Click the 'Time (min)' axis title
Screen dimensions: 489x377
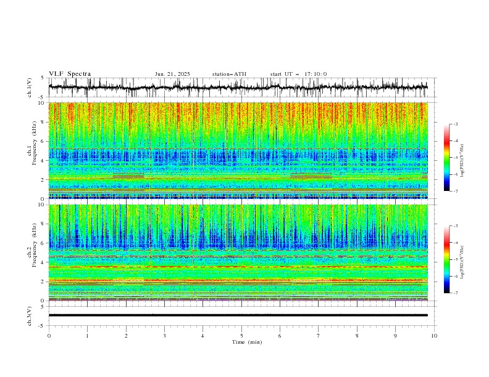pos(247,342)
